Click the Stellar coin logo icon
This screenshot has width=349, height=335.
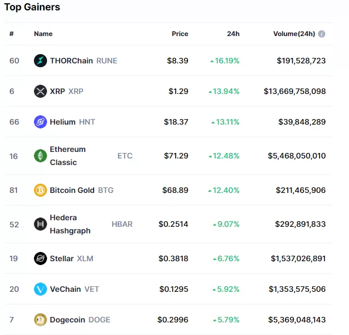click(40, 258)
